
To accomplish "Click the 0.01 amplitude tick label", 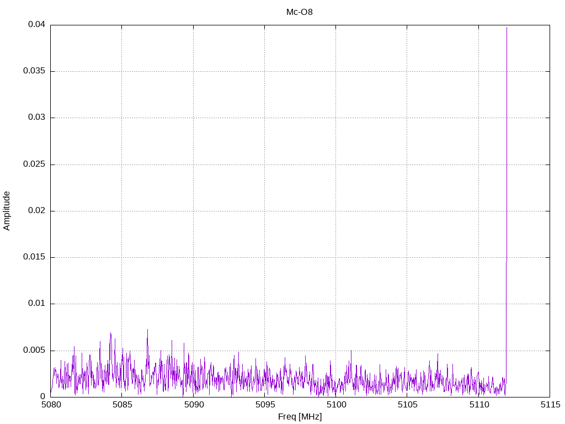I will [36, 304].
